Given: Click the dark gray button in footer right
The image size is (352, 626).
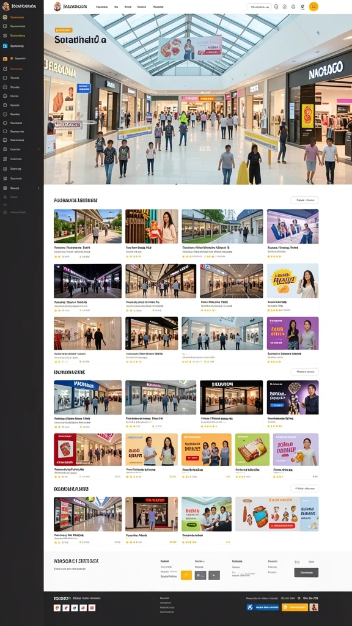Looking at the screenshot, I should point(306,572).
